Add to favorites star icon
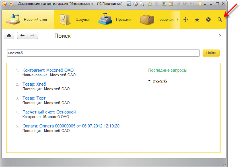The height and width of the screenshot is (167, 241). click(150, 4)
